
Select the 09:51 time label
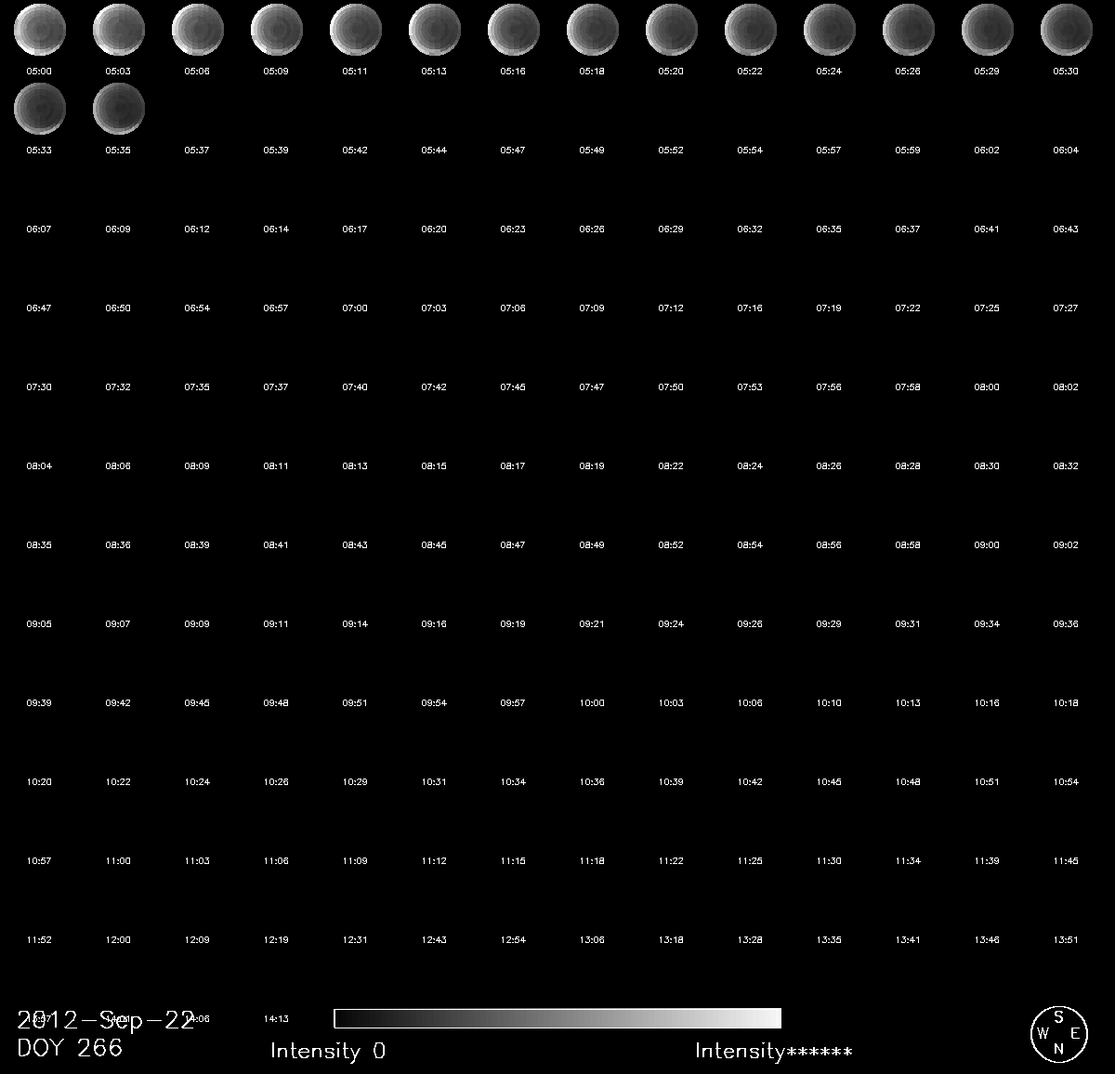(x=355, y=702)
